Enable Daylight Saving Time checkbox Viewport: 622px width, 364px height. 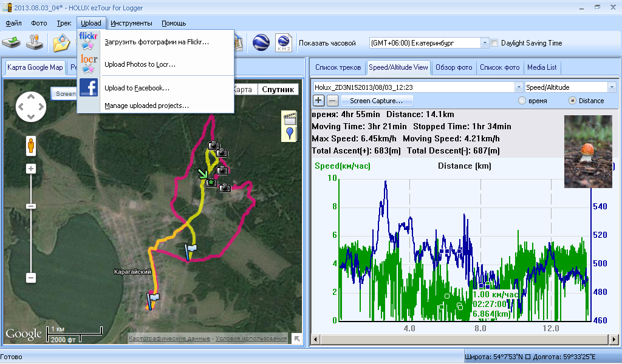(x=494, y=43)
